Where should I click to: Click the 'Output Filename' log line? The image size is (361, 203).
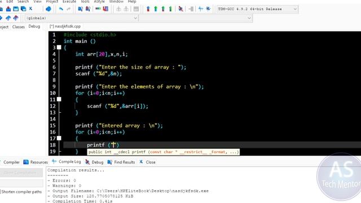(x=128, y=191)
